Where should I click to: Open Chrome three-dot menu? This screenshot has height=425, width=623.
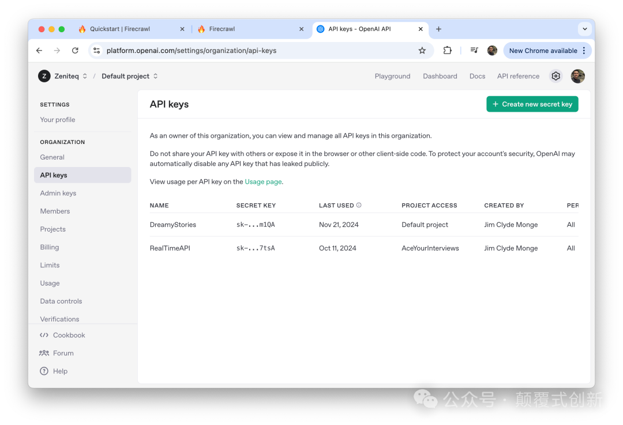[x=584, y=51]
